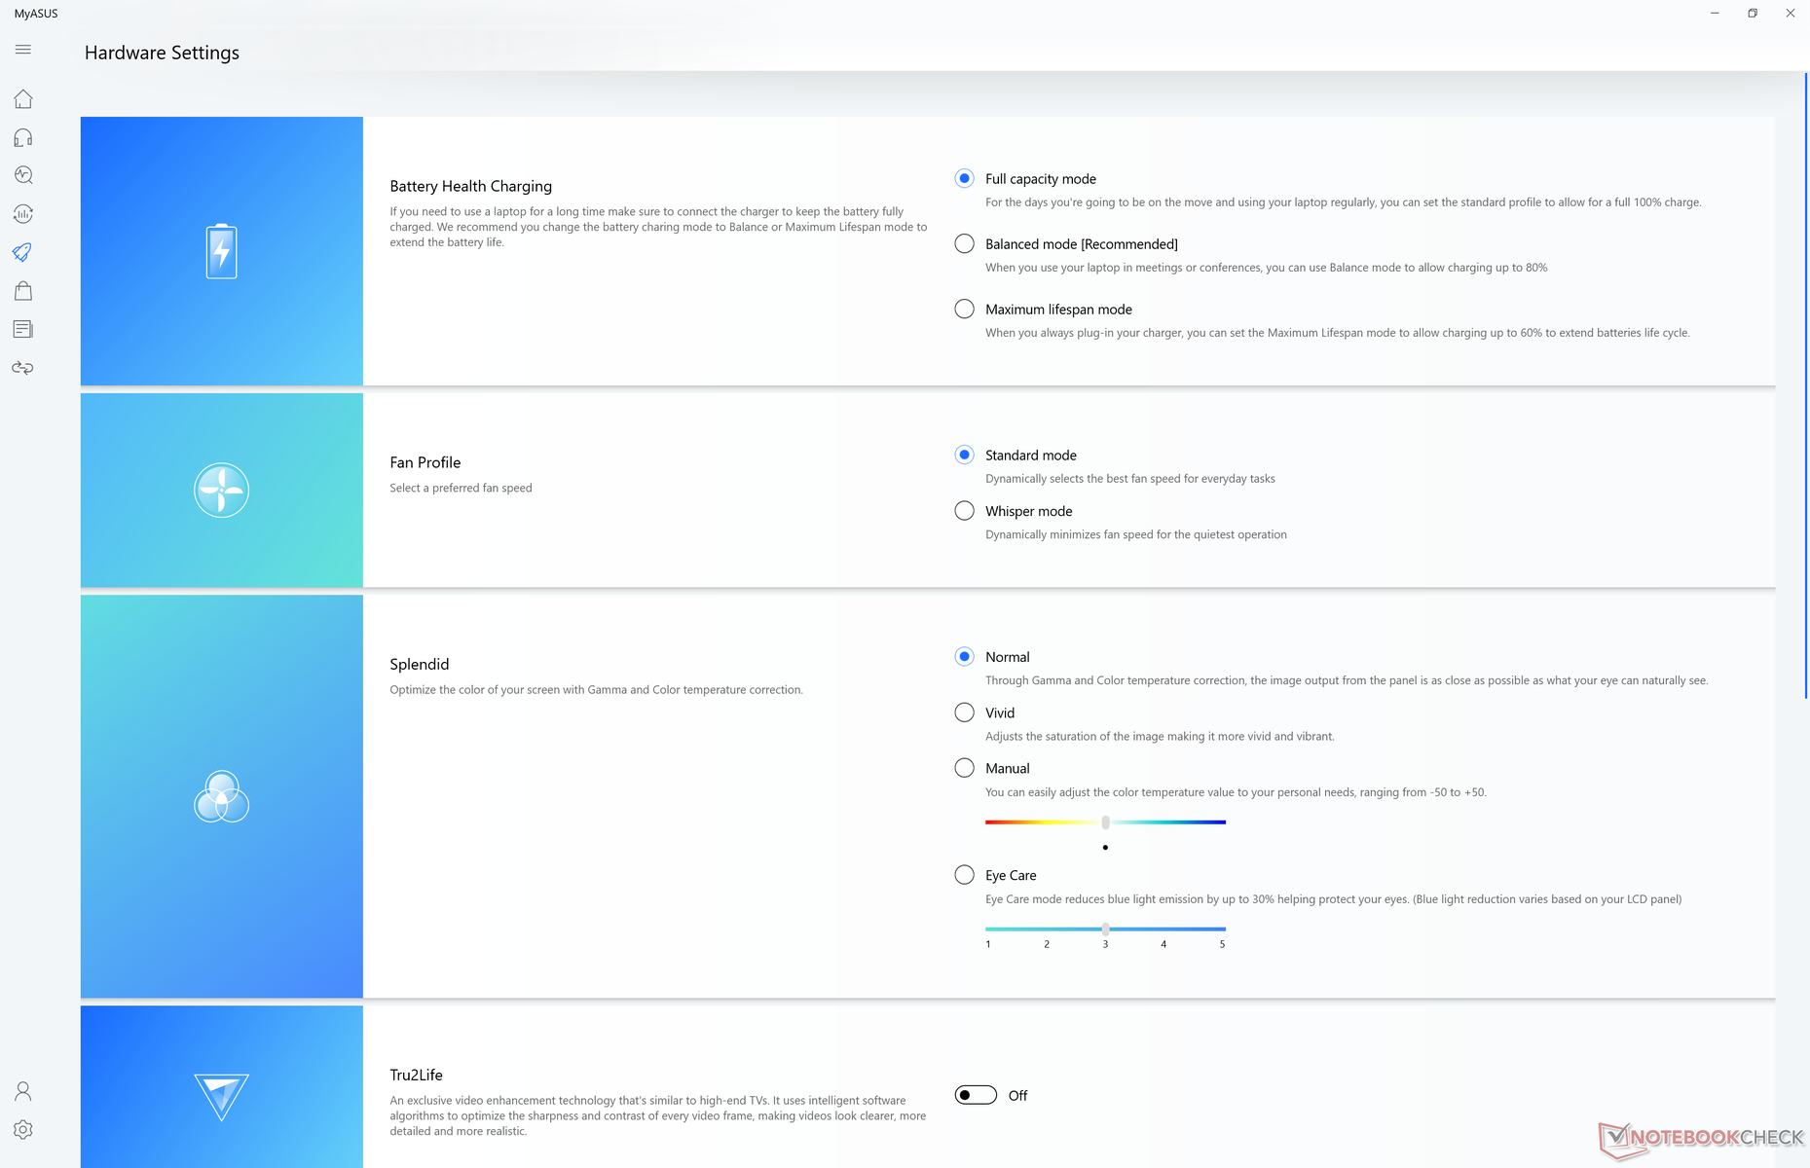The image size is (1810, 1168).
Task: Turn on the Tru2Life toggle switch
Action: pyautogui.click(x=976, y=1095)
